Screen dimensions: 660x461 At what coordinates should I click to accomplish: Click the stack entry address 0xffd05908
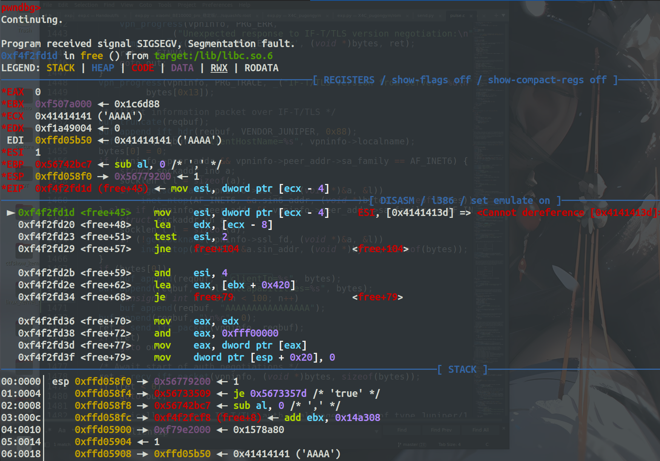tap(103, 454)
